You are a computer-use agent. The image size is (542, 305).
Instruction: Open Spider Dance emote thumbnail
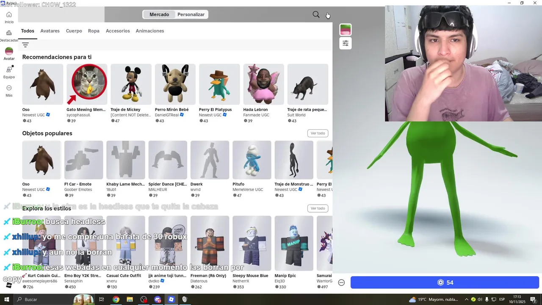(x=168, y=160)
